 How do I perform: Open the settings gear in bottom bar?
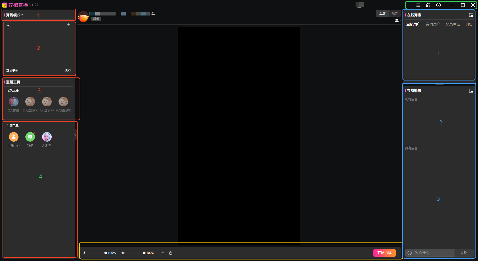coord(163,253)
